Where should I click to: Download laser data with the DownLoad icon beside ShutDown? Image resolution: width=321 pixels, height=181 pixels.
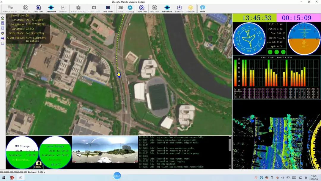pos(179,8)
